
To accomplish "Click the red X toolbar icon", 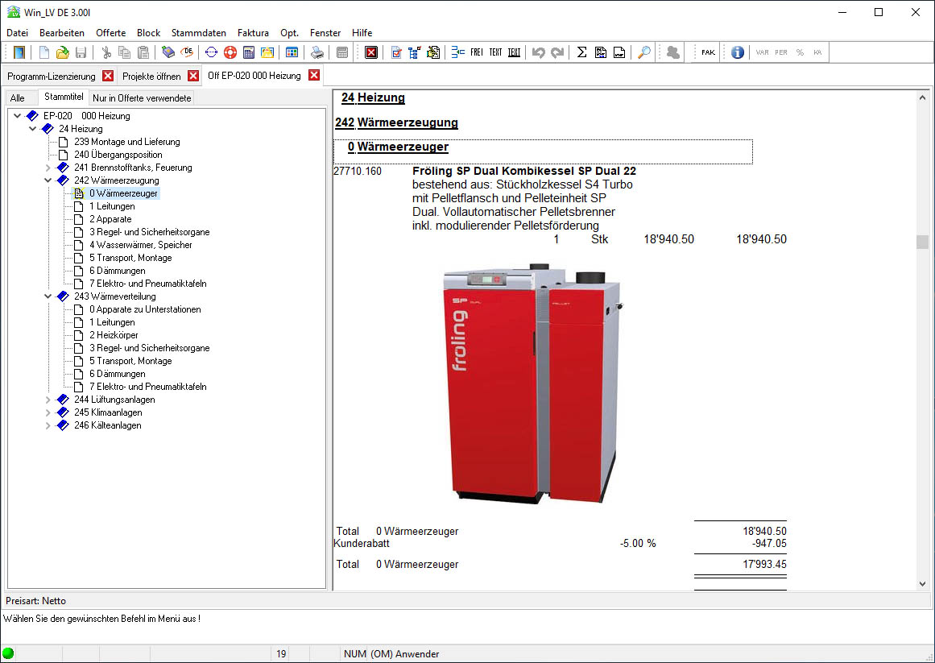I will (371, 52).
